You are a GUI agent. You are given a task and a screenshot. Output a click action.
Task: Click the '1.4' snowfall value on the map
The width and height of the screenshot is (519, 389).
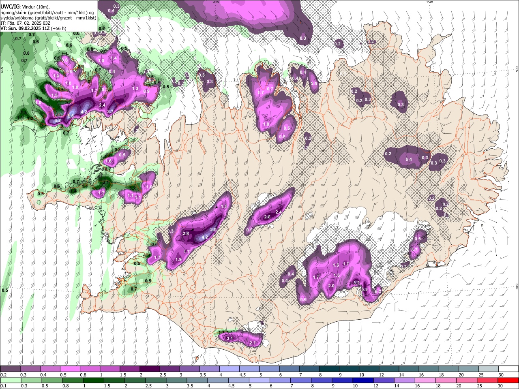(114, 58)
